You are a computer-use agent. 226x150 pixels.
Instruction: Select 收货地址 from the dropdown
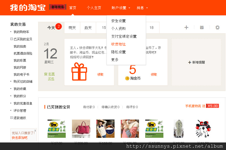click(118, 44)
